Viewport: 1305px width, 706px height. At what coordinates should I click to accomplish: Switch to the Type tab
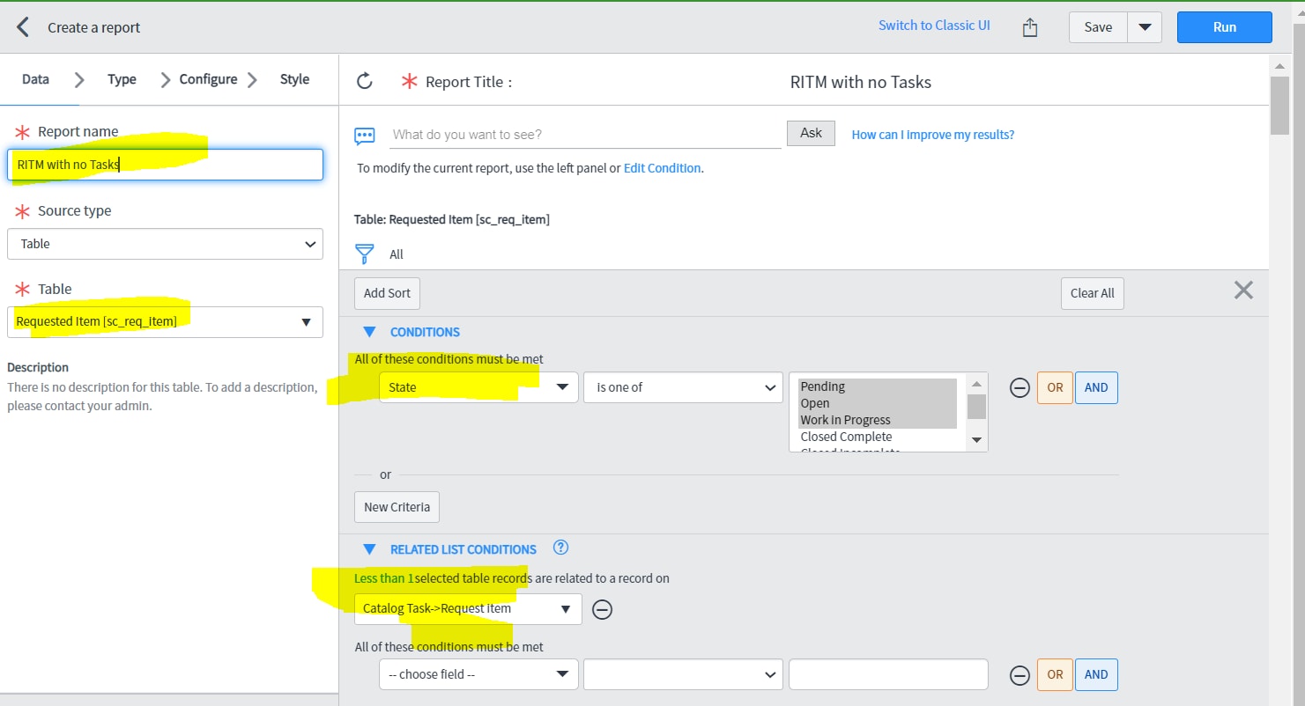pyautogui.click(x=121, y=79)
